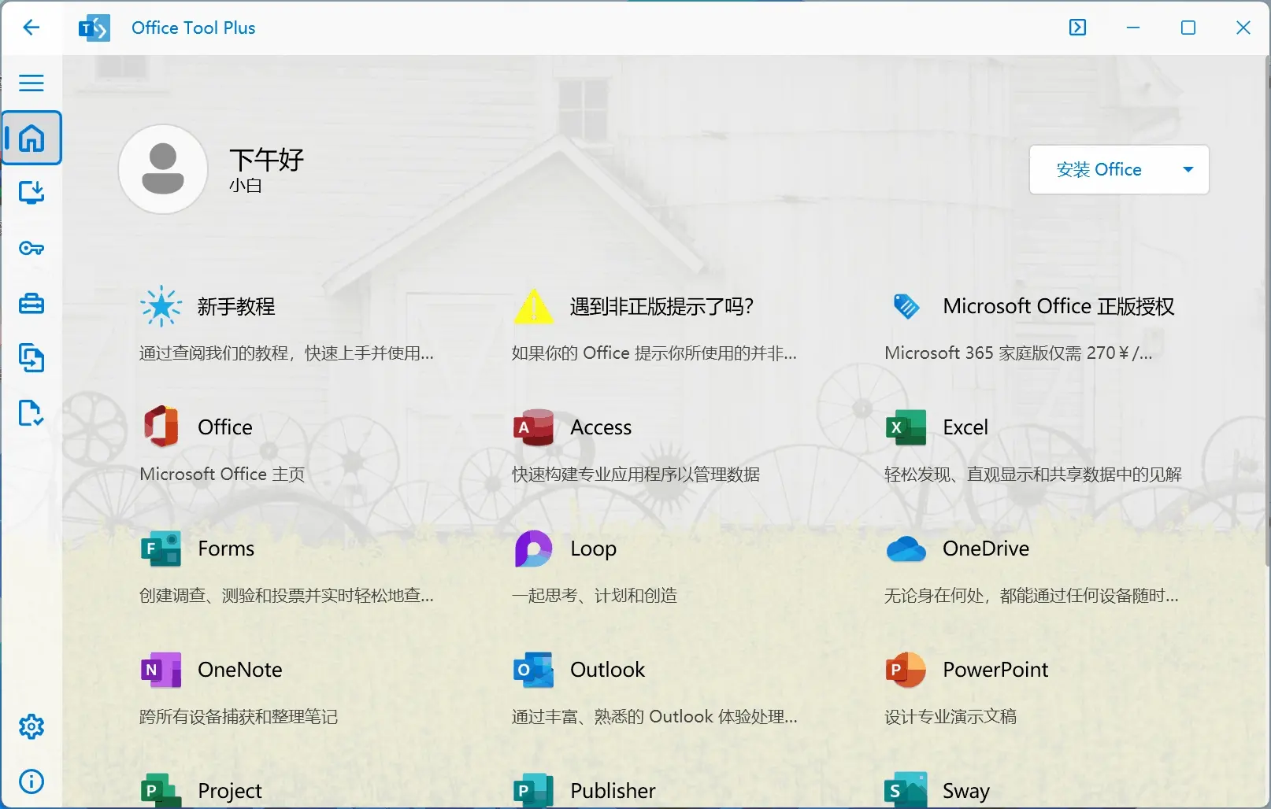1271x809 pixels.
Task: Open the PowerPoint app icon
Action: click(x=906, y=670)
